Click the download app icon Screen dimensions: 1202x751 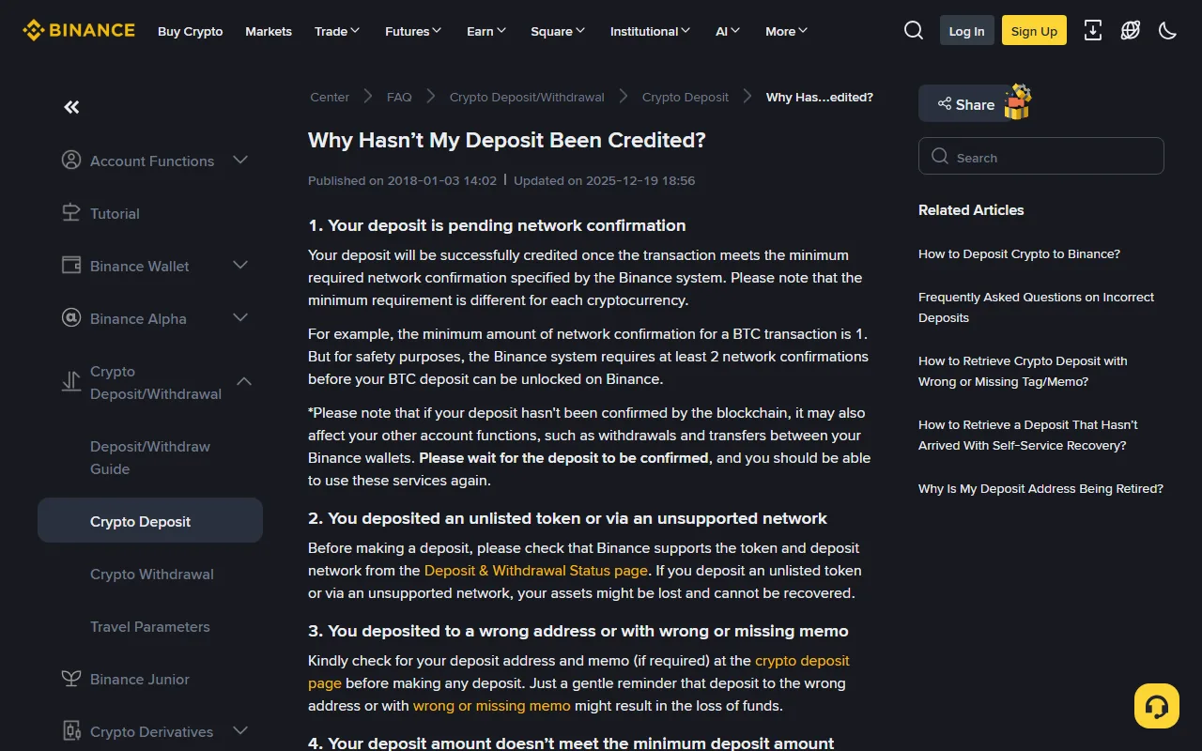click(x=1093, y=30)
